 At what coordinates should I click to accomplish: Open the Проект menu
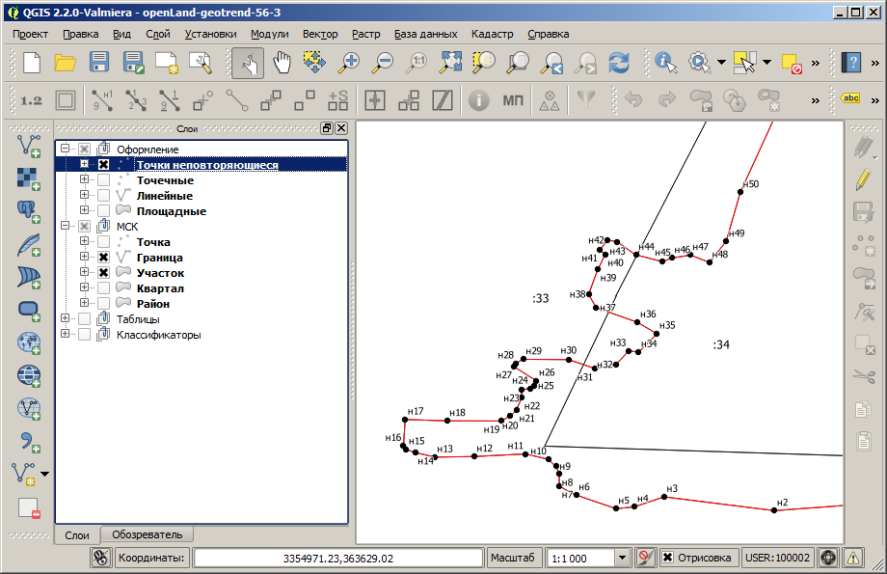tap(31, 34)
